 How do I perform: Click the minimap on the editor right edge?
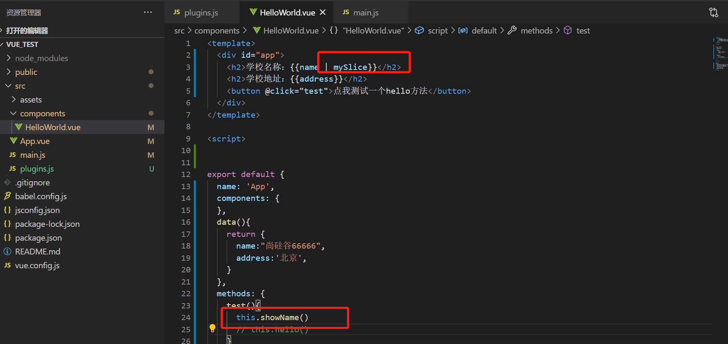(720, 54)
